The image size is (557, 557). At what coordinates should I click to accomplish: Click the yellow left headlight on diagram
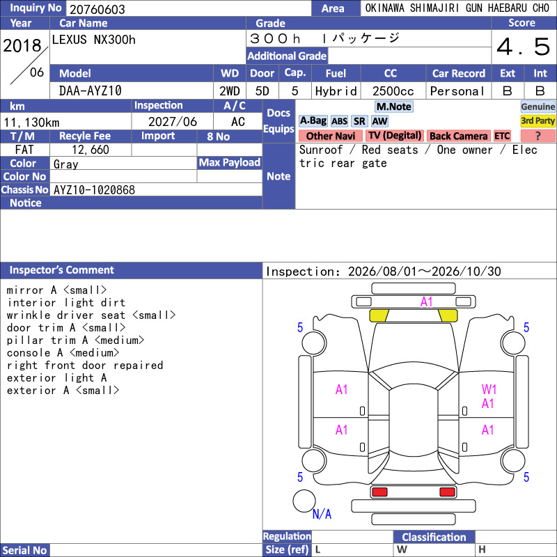point(379,315)
